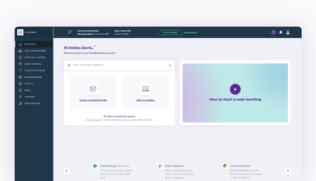Screen dimensions: 316x181
Task: Click the Slack integration title
Action: pos(174,166)
